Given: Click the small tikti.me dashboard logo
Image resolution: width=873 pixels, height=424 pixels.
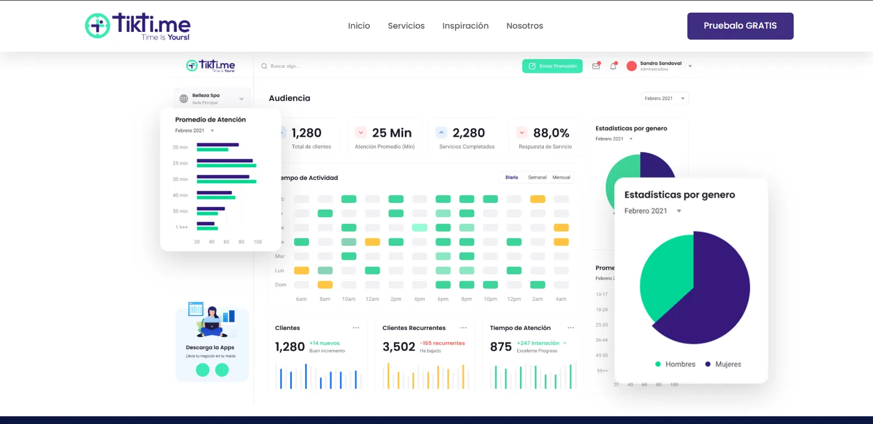Looking at the screenshot, I should tap(210, 65).
